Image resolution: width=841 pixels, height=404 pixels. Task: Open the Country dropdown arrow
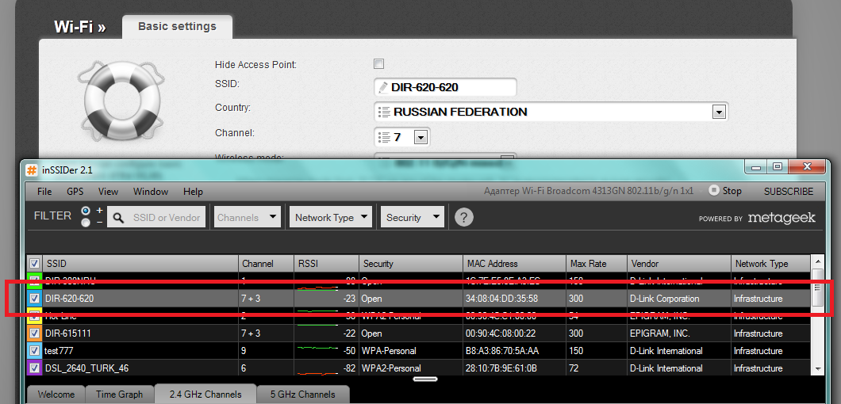pos(719,112)
